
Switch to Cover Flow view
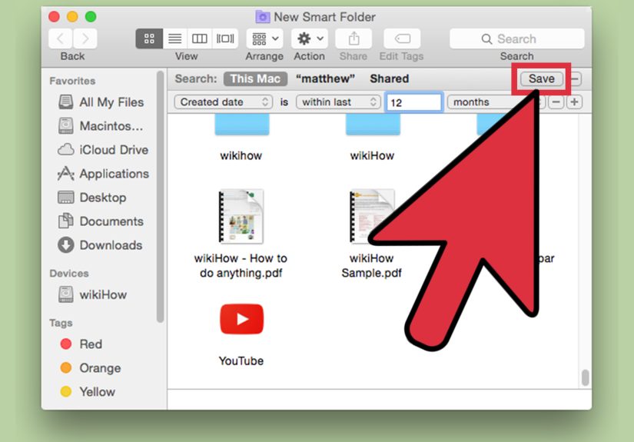click(x=225, y=39)
